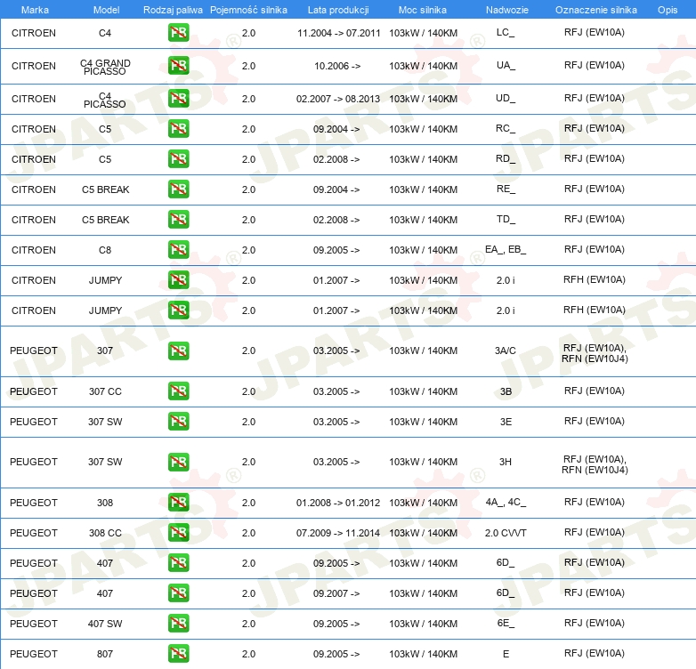Click the Model column header

point(106,10)
